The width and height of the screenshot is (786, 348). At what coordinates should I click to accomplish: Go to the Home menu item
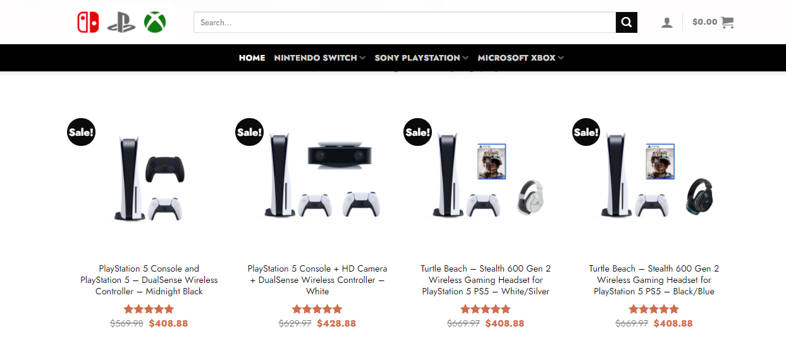click(x=252, y=57)
